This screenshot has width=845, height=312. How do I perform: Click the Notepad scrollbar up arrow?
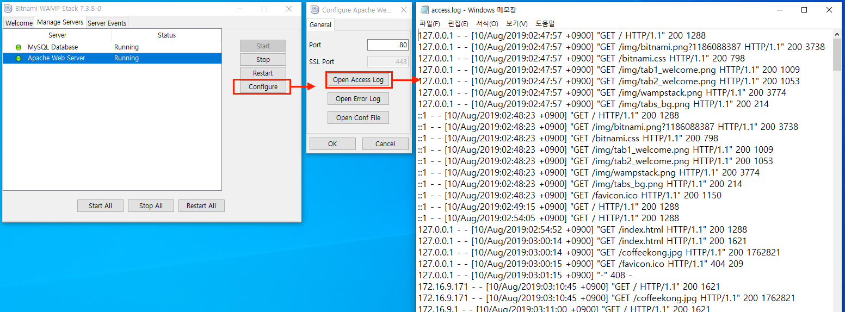[x=837, y=35]
